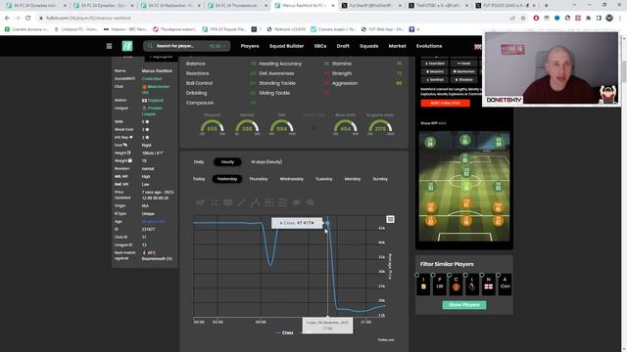
Task: Click the Show Players button
Action: click(464, 305)
